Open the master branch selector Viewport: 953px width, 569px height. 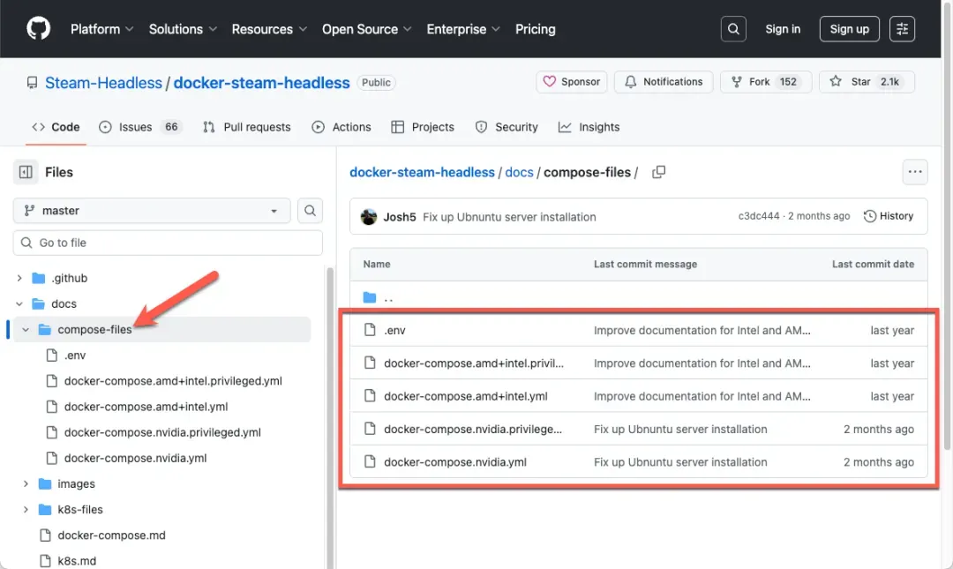point(150,210)
